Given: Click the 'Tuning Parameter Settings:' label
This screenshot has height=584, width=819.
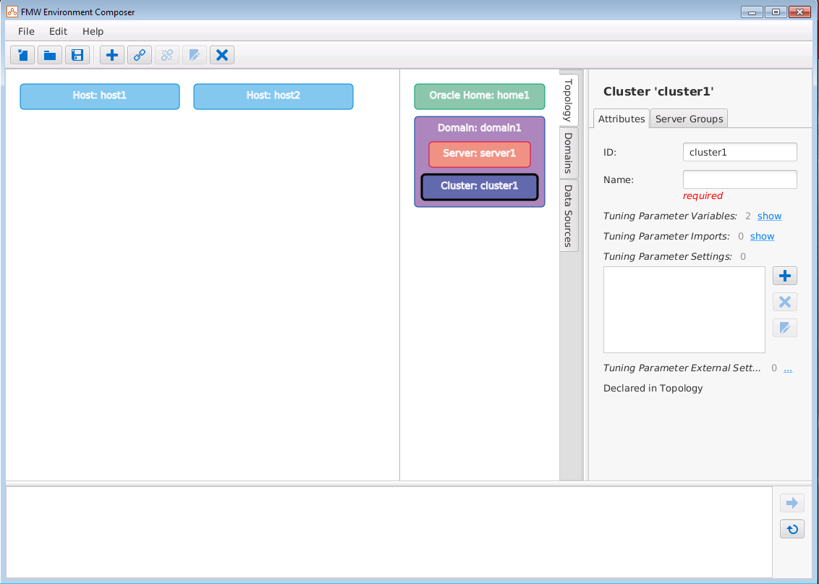Looking at the screenshot, I should click(667, 256).
